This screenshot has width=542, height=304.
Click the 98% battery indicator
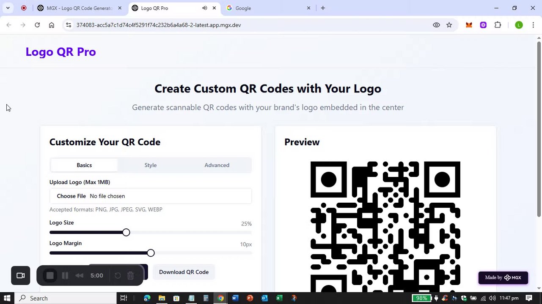pos(422,298)
